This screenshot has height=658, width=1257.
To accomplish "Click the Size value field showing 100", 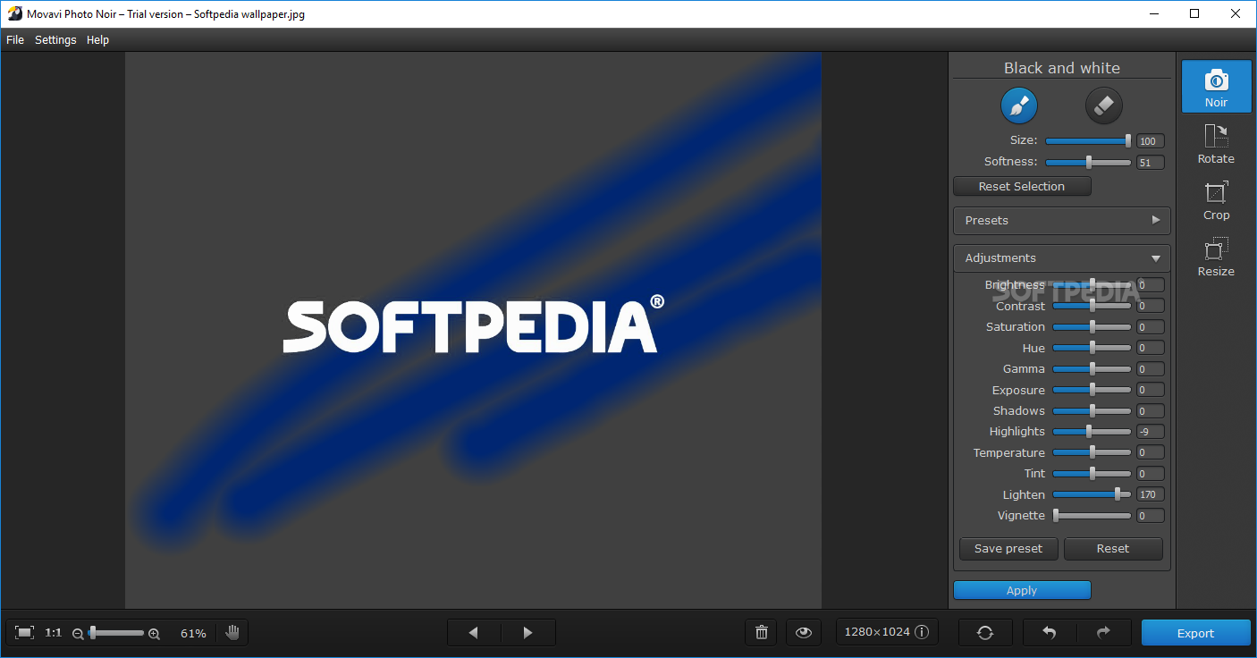I will point(1150,141).
